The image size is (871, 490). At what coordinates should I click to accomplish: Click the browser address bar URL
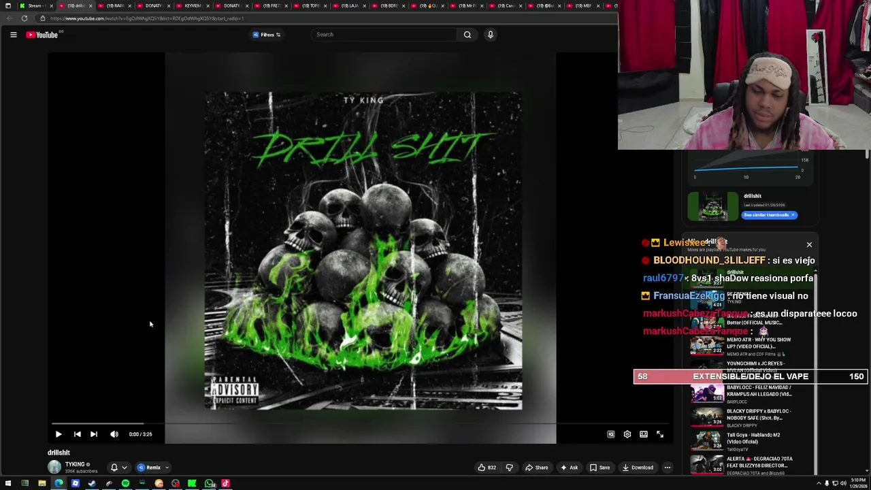click(147, 18)
